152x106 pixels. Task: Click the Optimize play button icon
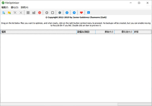click(47, 13)
